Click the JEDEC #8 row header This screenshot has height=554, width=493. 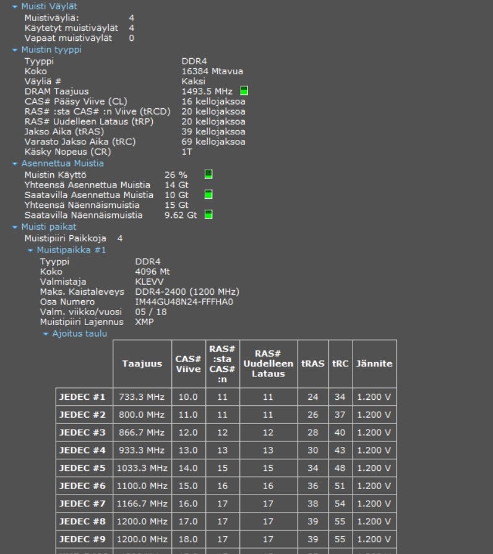click(84, 521)
